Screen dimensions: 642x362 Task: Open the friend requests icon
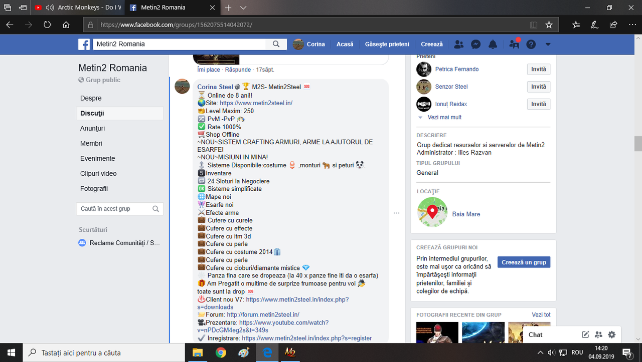(458, 44)
